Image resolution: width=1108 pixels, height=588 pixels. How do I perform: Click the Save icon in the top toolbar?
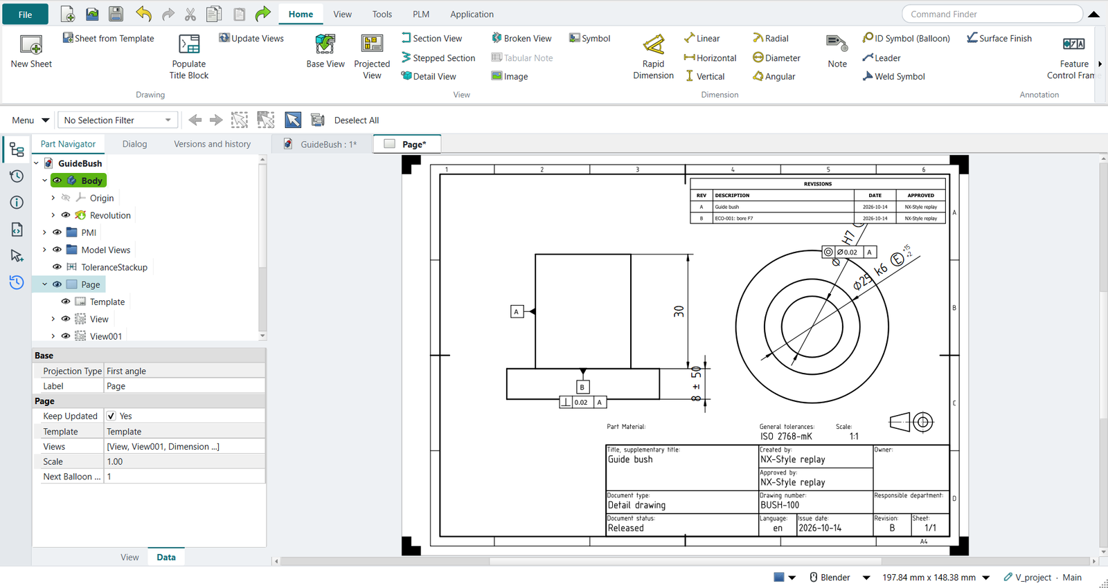(x=116, y=14)
